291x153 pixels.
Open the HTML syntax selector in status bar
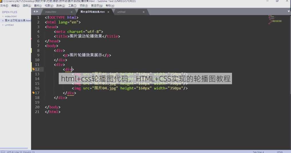[x=280, y=152]
